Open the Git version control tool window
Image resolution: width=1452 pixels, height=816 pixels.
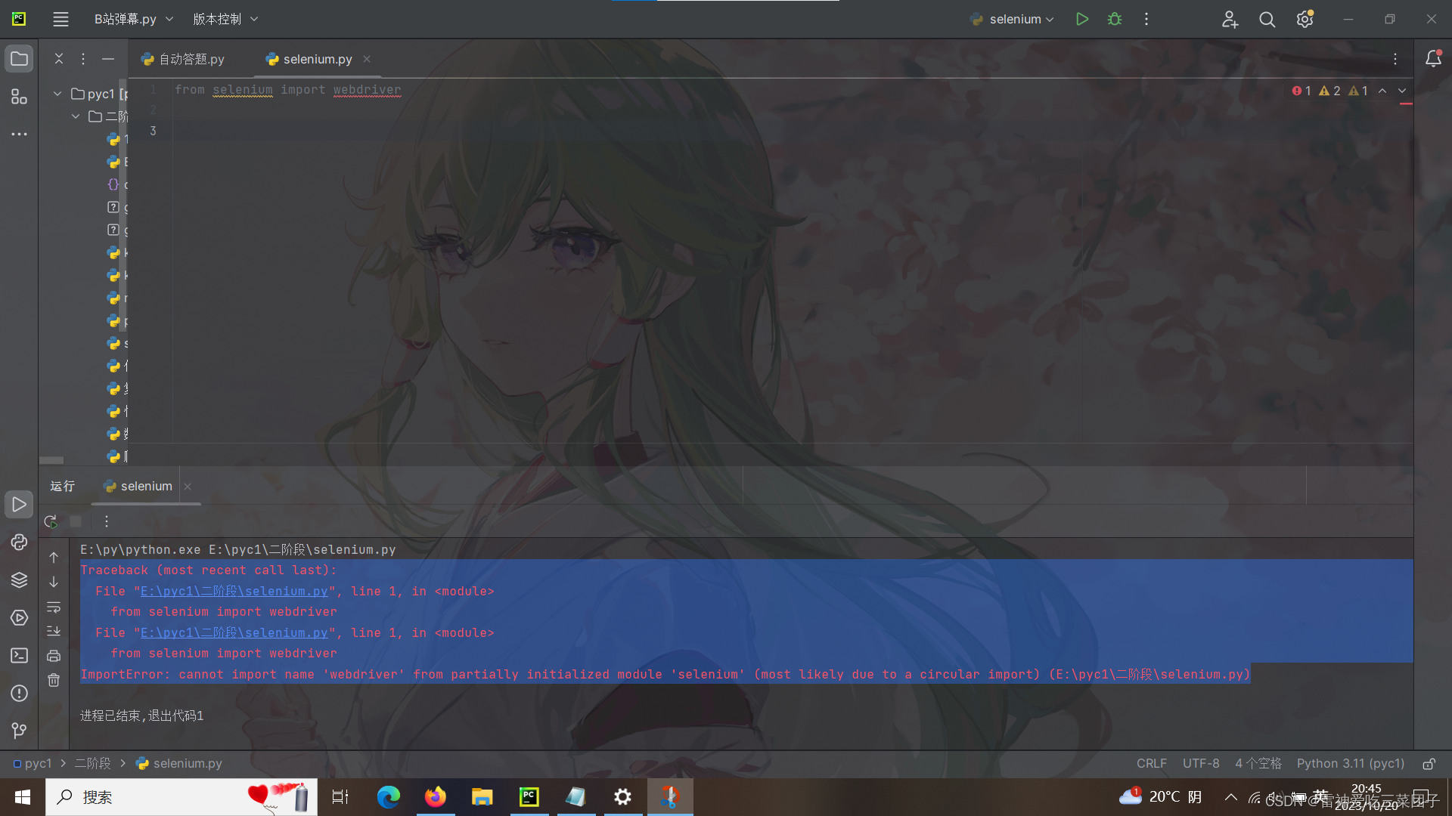(19, 731)
